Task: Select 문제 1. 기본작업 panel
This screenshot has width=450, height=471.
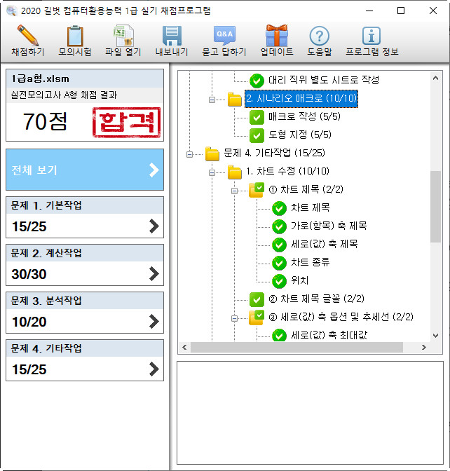Action: (x=85, y=217)
